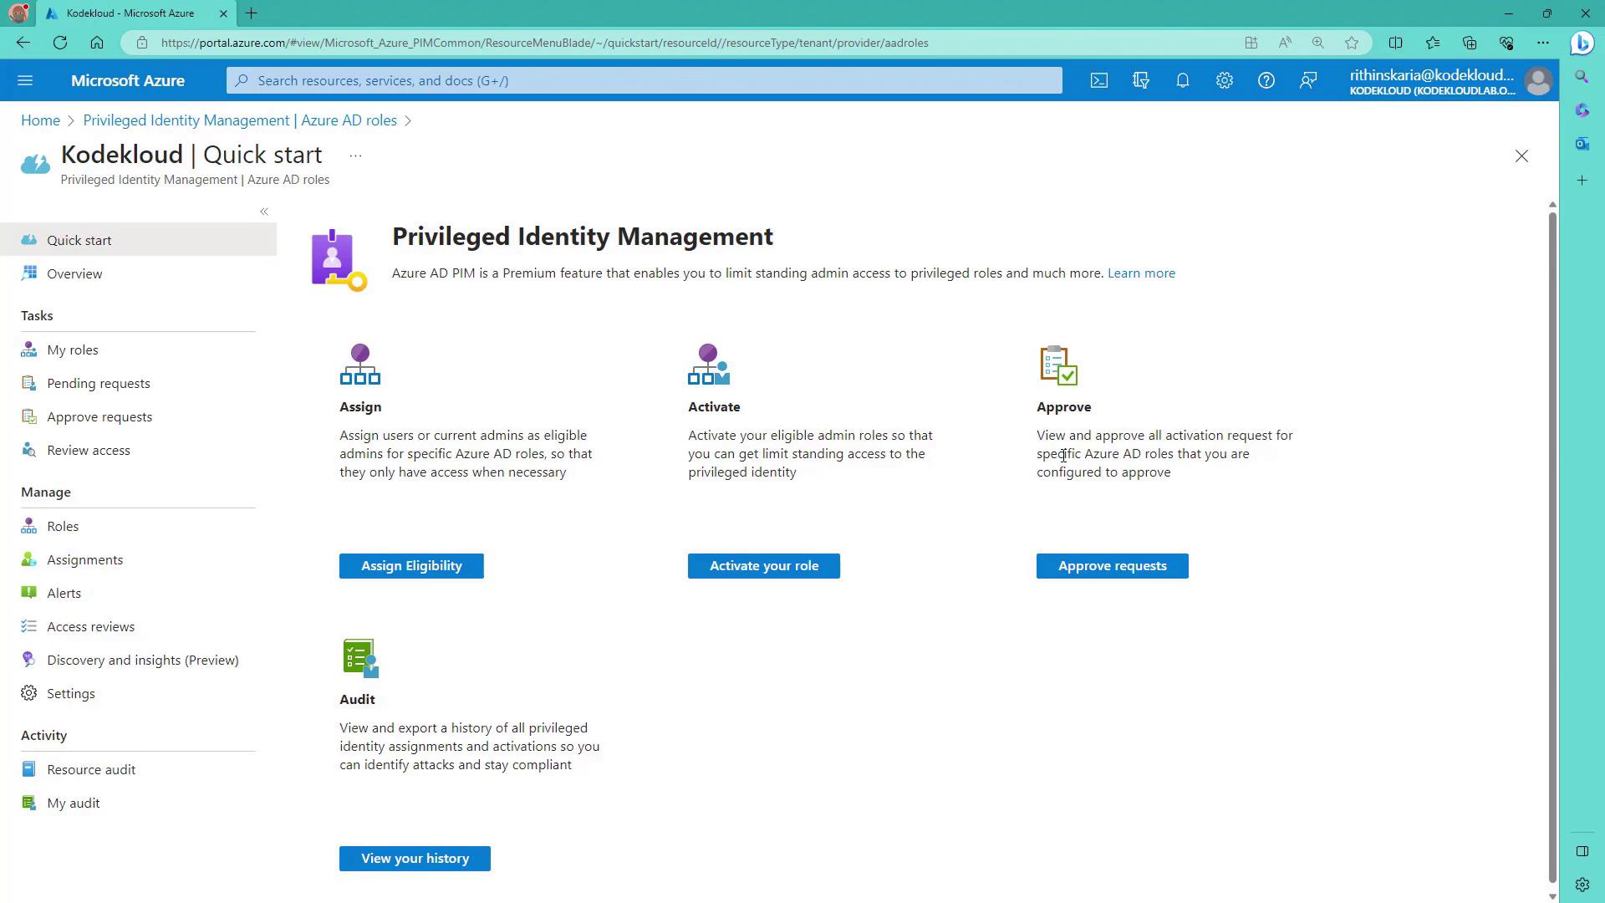Click the Home breadcrumb link
This screenshot has height=903, width=1605.
tap(40, 120)
